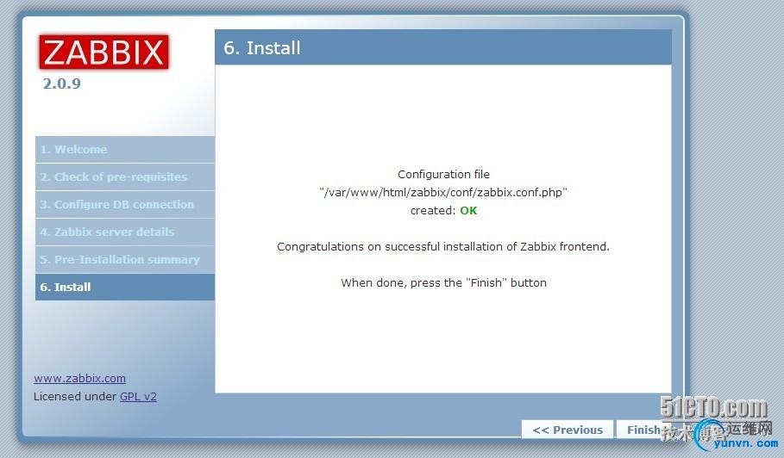784x458 pixels.
Task: Go back with the << Previous button
Action: click(x=568, y=430)
